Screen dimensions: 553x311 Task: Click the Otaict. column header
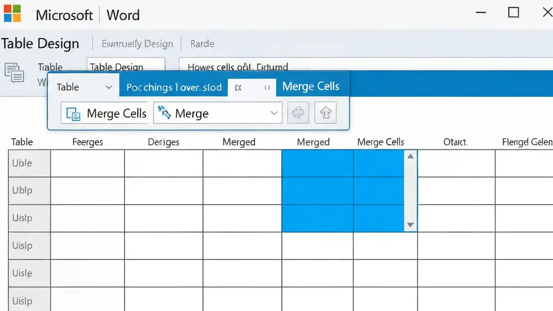(x=455, y=142)
